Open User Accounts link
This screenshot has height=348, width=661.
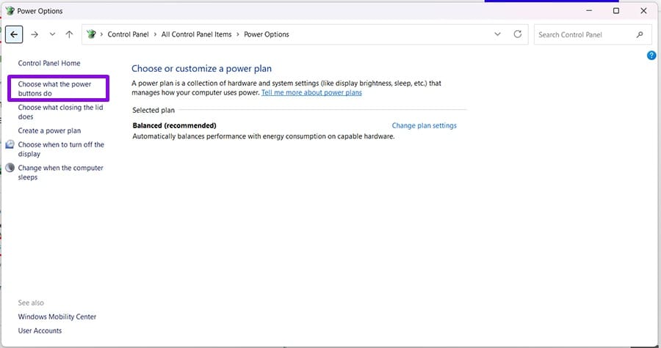click(40, 330)
